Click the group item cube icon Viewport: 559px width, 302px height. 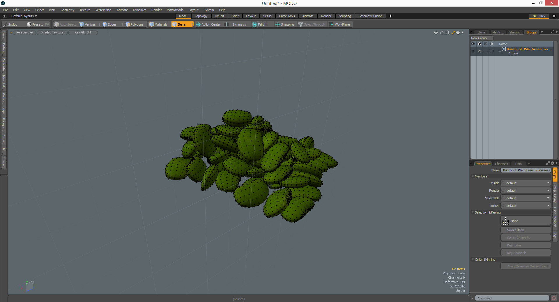(504, 49)
